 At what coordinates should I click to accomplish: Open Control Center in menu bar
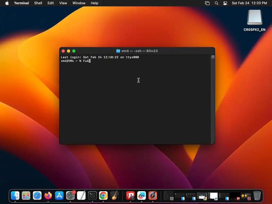tap(225, 3)
